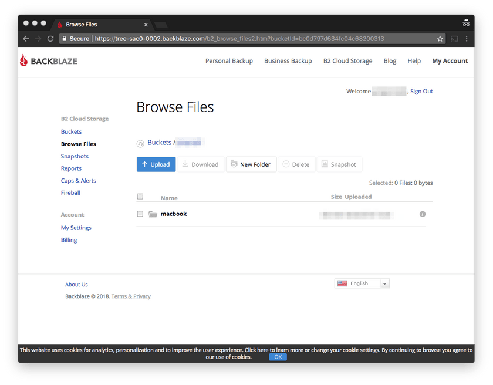Open the macbook folder name
Screen dimensions: 493x385
(x=174, y=214)
